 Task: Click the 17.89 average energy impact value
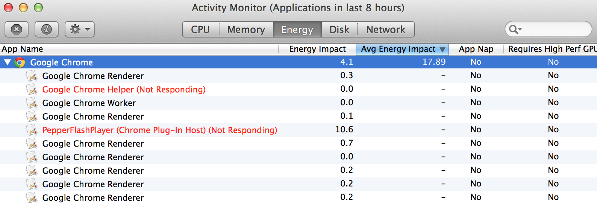(x=434, y=62)
